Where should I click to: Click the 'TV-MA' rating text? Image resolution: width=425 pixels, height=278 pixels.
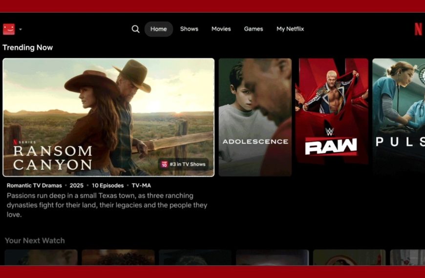(141, 185)
